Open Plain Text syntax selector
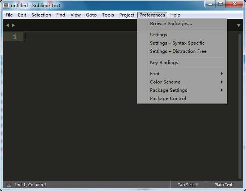 point(223,185)
